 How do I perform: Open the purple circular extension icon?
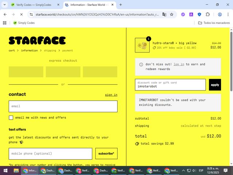click(x=183, y=15)
